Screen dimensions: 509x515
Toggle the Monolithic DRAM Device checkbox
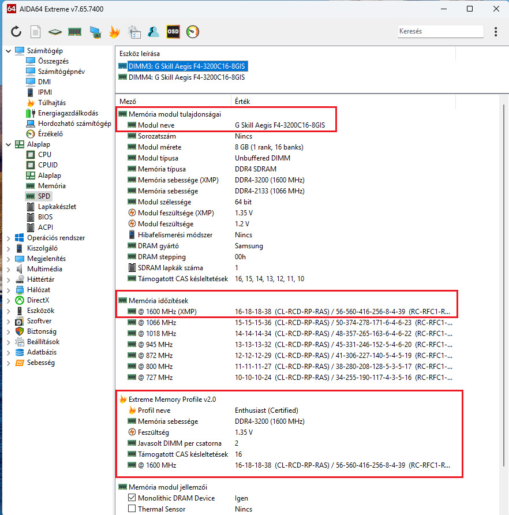132,498
